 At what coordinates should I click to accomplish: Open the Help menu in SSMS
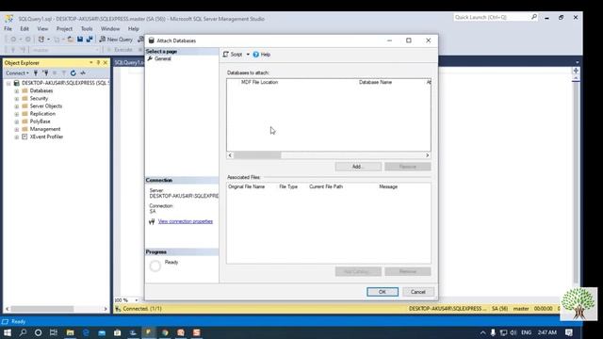[x=134, y=29]
